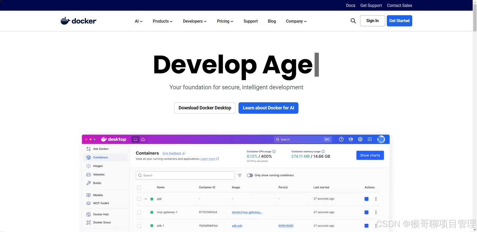Expand the Pricing dropdown menu
Image resolution: width=477 pixels, height=232 pixels.
pyautogui.click(x=225, y=21)
